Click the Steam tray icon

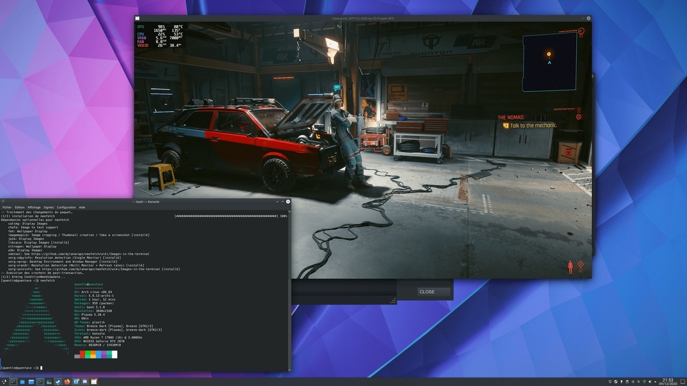point(615,381)
